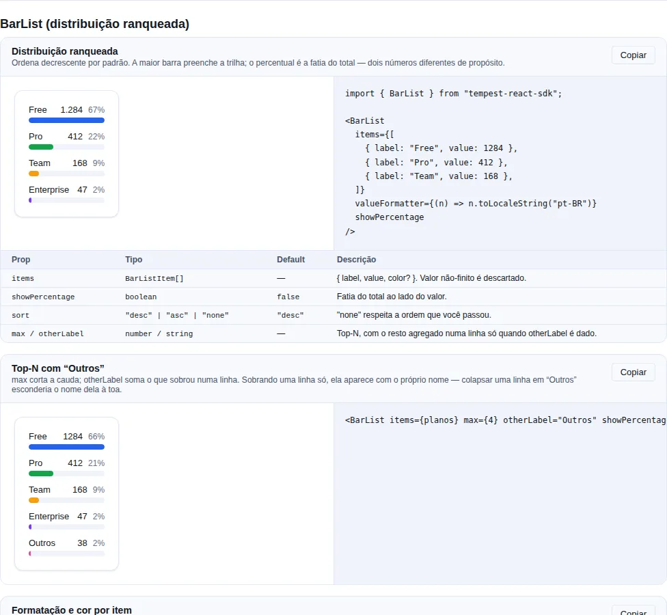Click the "66%" percentage in the second card
This screenshot has width=667, height=615.
96,437
